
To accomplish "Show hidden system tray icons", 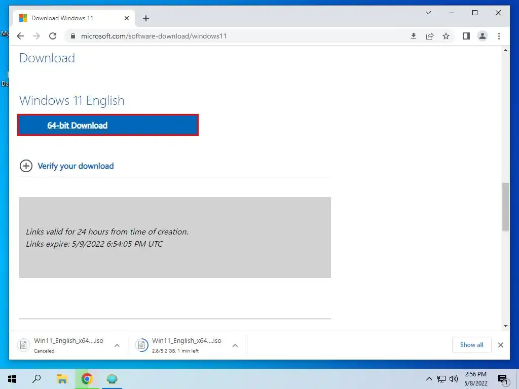I will pyautogui.click(x=429, y=379).
